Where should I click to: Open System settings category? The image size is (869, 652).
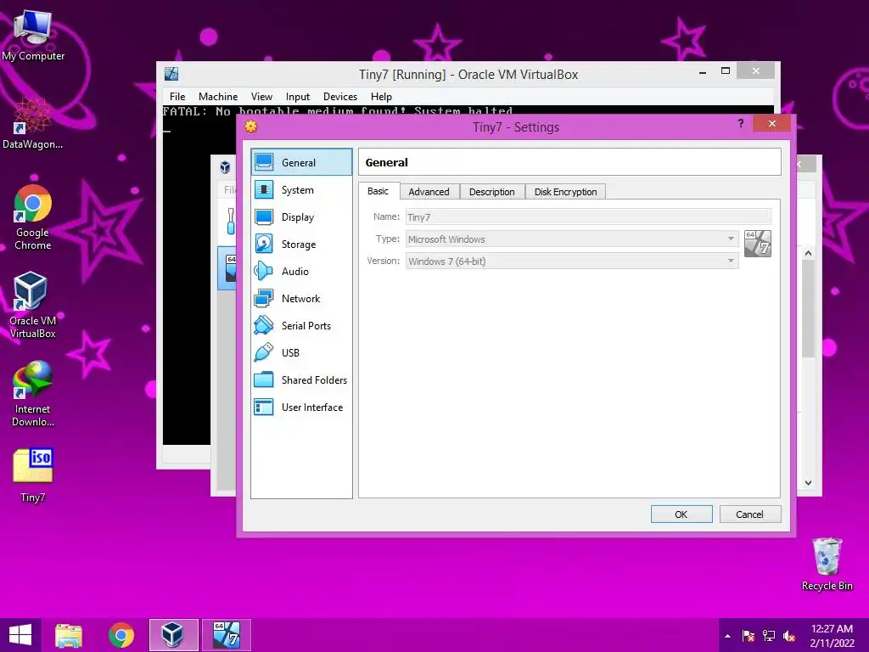coord(301,189)
